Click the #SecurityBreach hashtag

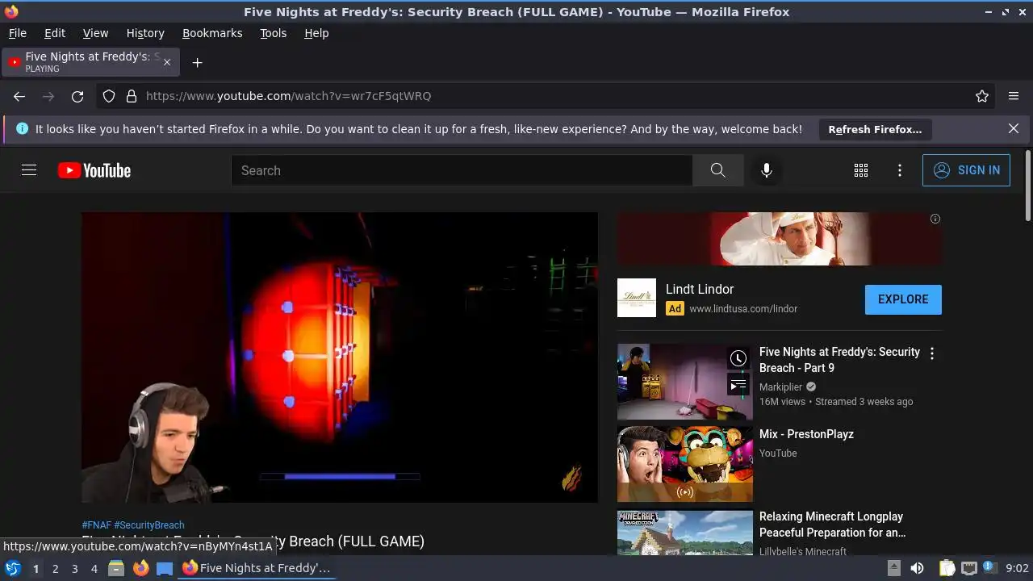[x=149, y=525]
